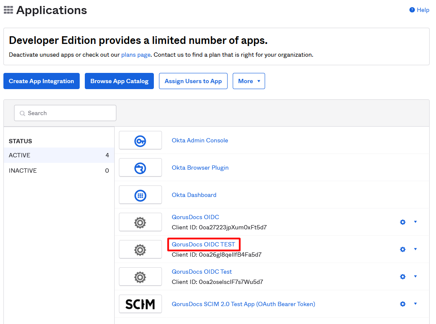Click the SCIM logo thumbnail
436x324 pixels.
140,304
